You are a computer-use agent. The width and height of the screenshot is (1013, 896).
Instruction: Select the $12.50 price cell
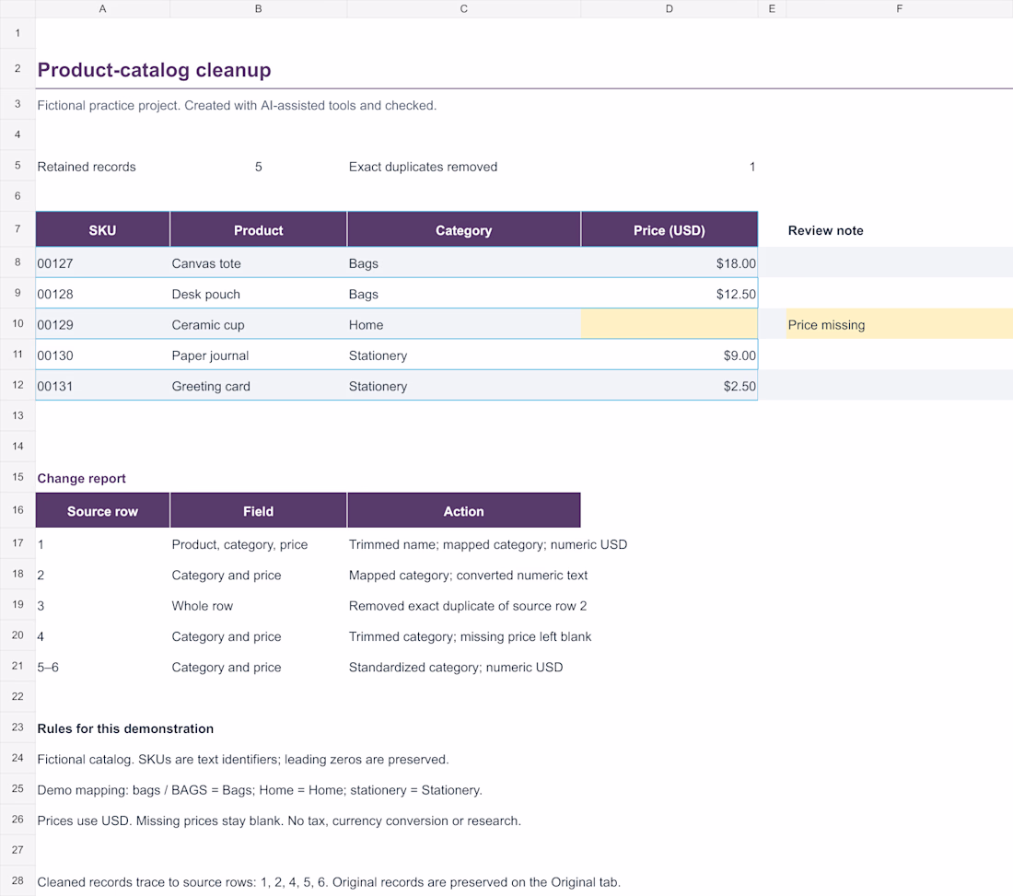click(670, 294)
